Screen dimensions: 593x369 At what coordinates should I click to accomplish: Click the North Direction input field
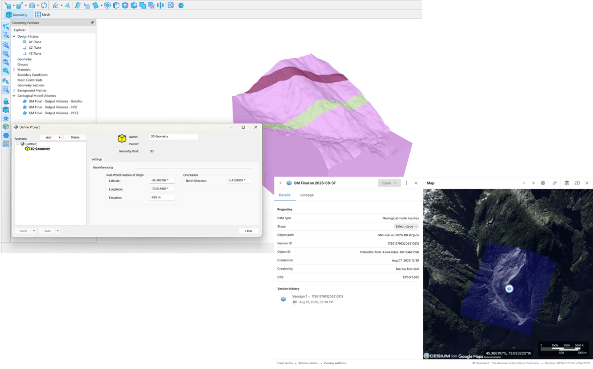(x=239, y=180)
